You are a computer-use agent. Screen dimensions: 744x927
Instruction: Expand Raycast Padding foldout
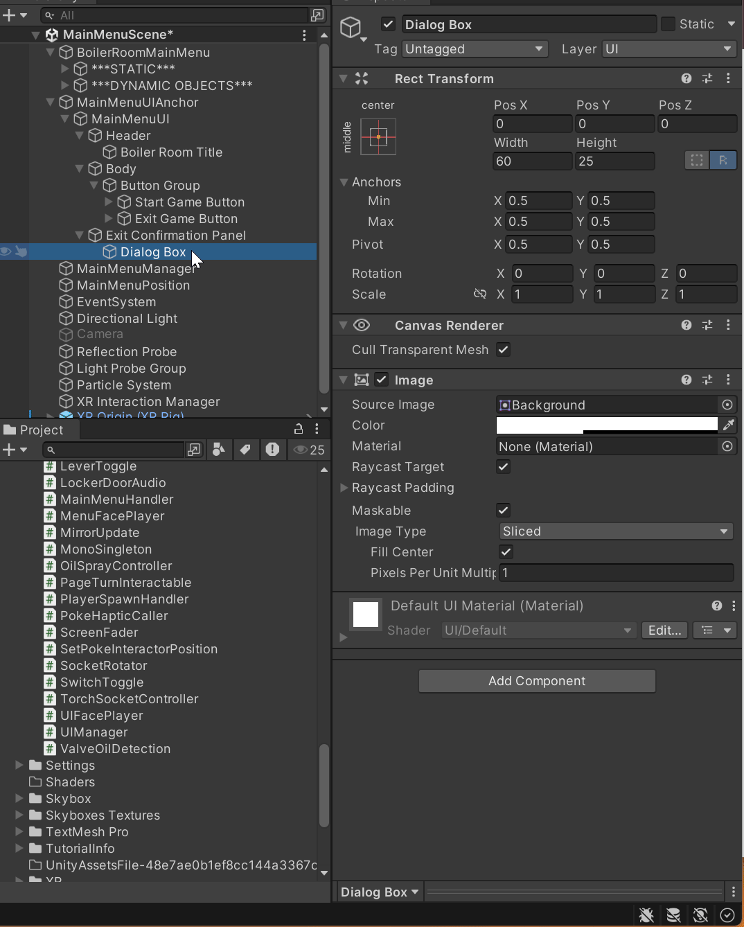[x=344, y=488]
